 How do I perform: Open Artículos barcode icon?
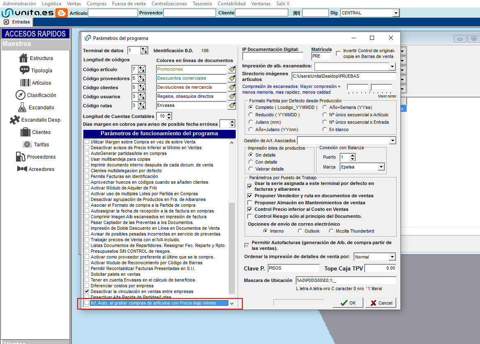25,83
